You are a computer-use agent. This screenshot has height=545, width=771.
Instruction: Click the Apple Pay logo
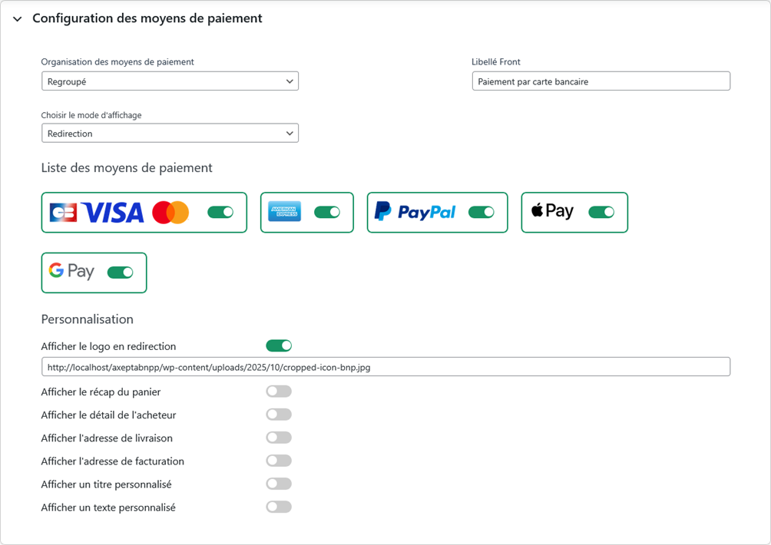pos(552,211)
